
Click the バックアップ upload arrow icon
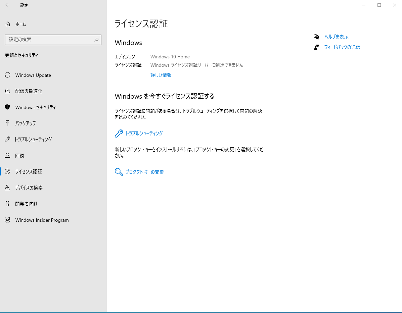[7, 123]
